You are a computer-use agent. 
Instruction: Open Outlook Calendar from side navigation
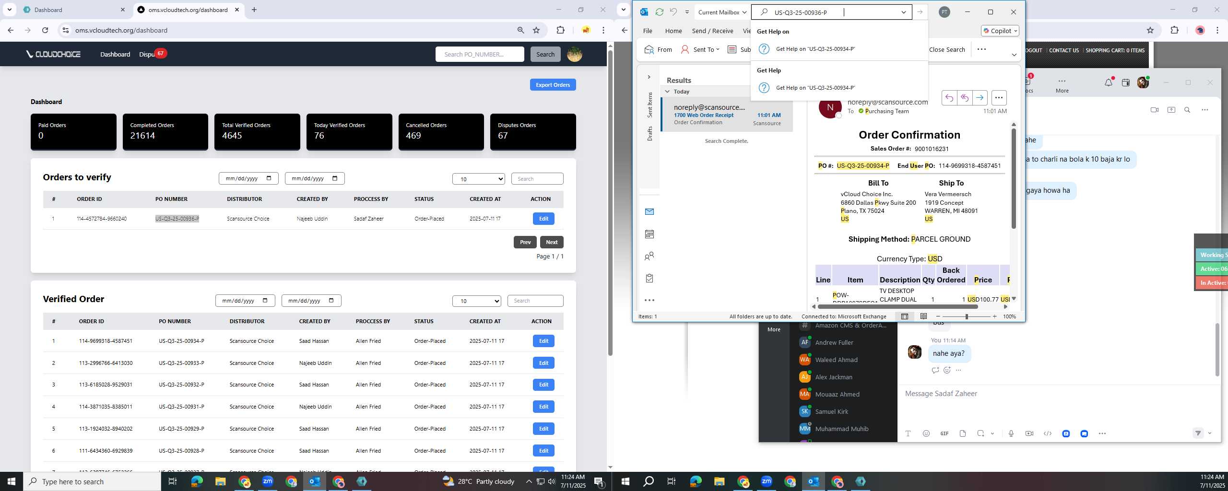coord(649,234)
